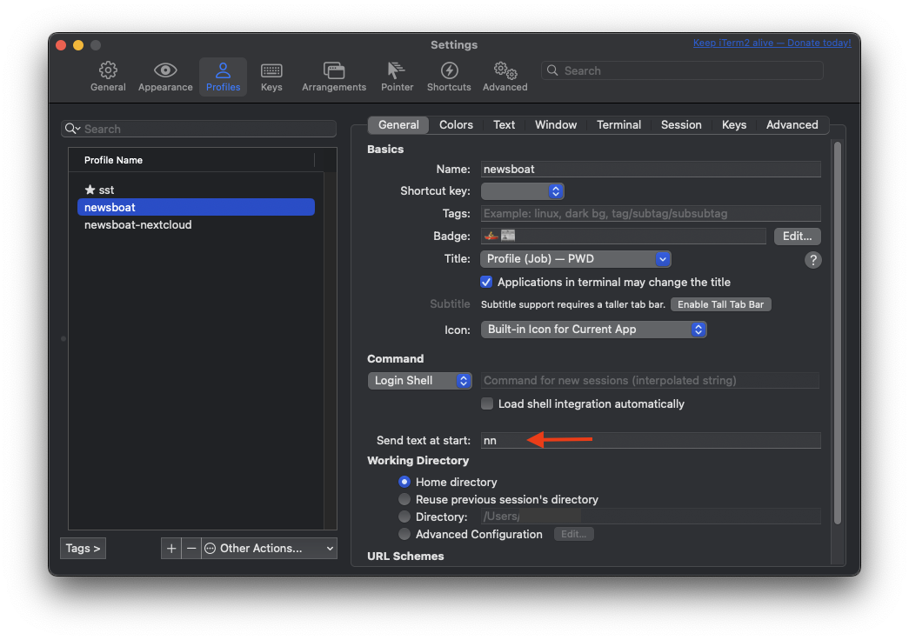Click Send text at start field
Viewport: 909px width, 640px height.
(651, 440)
